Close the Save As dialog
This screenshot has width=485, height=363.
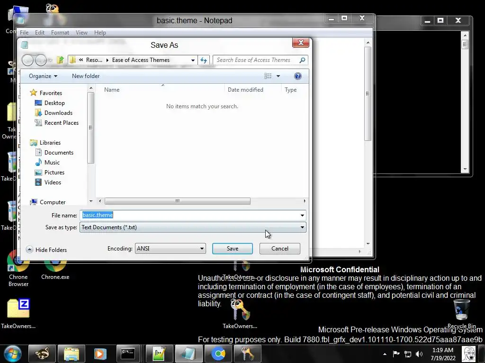tap(301, 43)
